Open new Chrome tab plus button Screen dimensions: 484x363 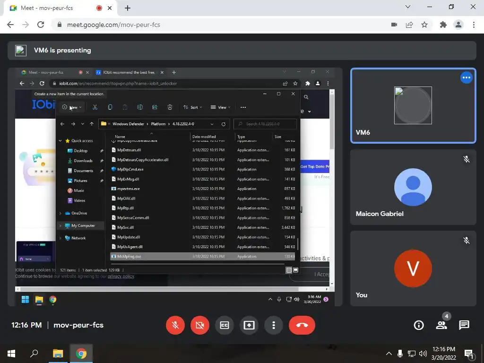coord(128,8)
